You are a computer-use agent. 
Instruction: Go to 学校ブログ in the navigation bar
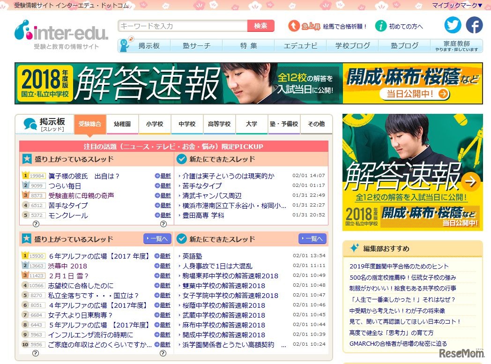pos(352,46)
